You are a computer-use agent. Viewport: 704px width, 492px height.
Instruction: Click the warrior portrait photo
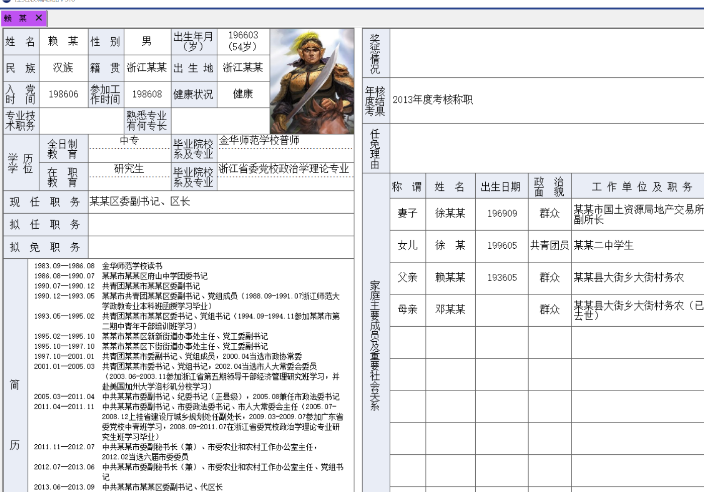[312, 81]
